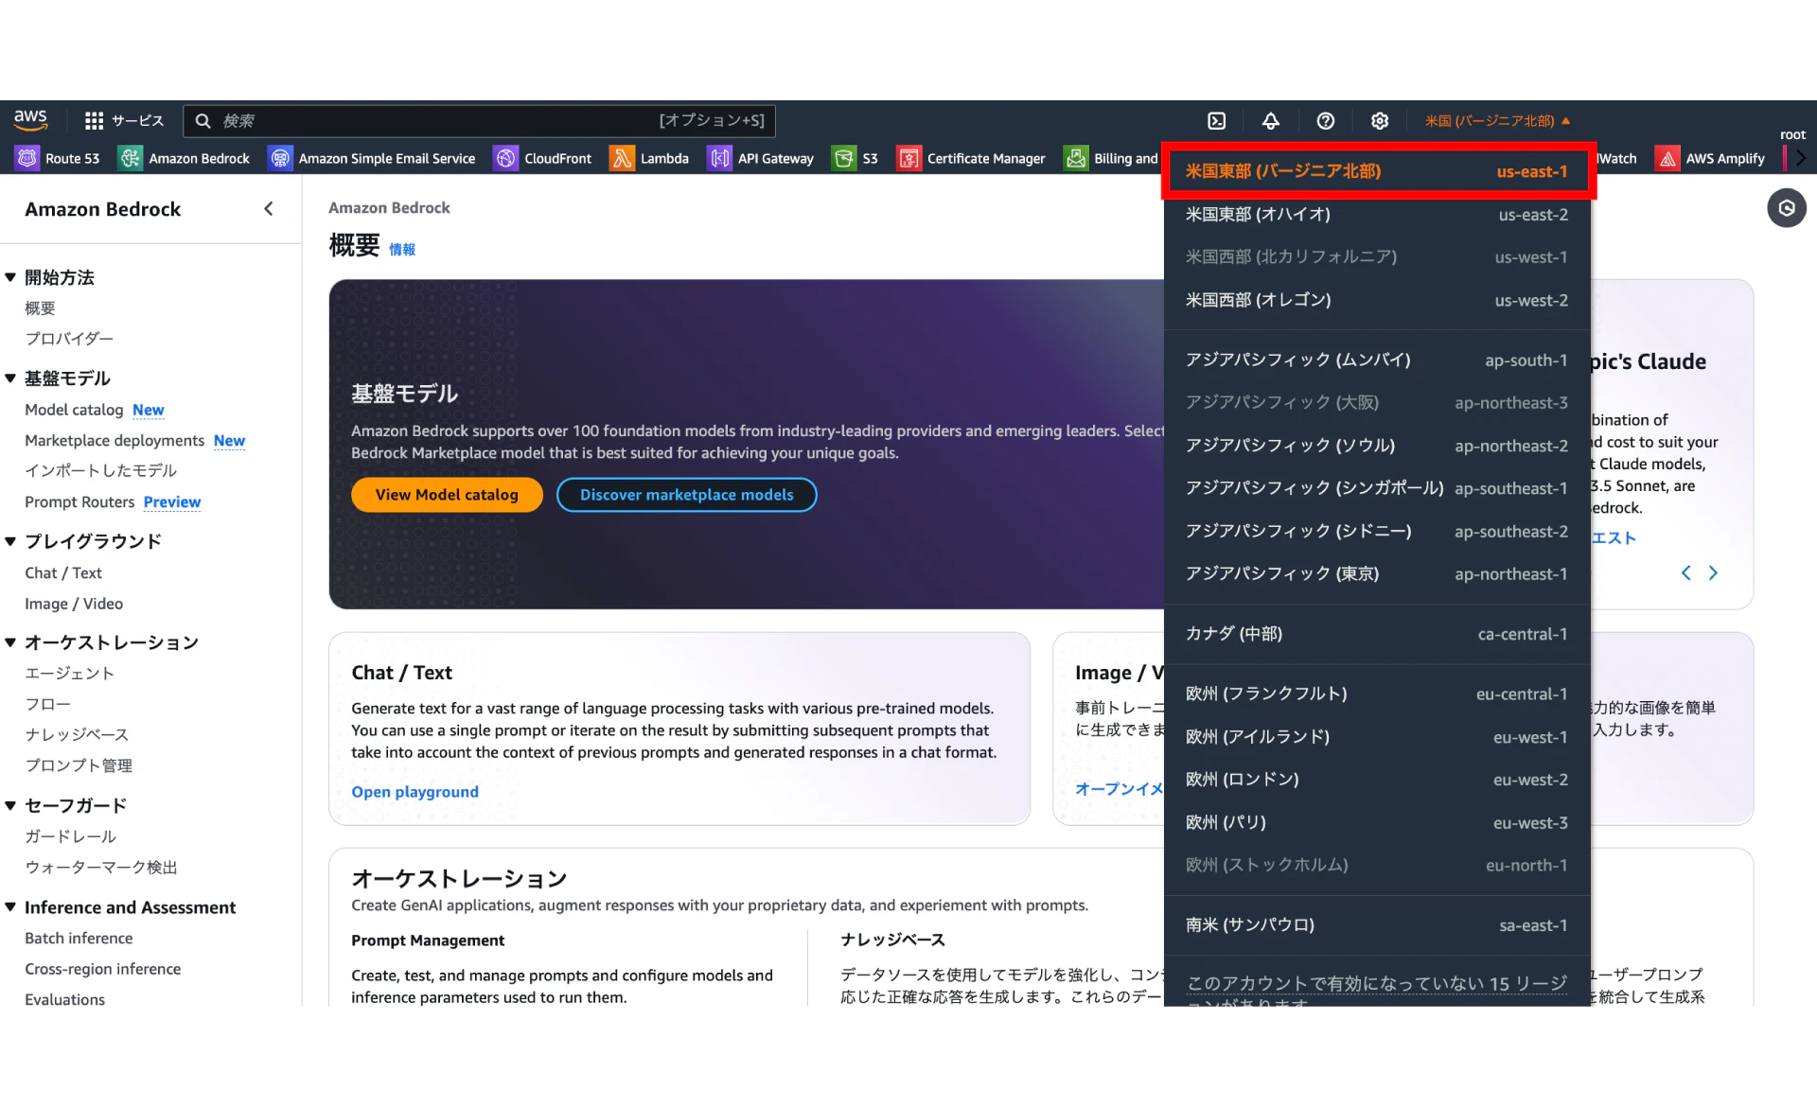Open the notifications bell icon
Screen dimensions: 1817x1107
(x=1271, y=121)
